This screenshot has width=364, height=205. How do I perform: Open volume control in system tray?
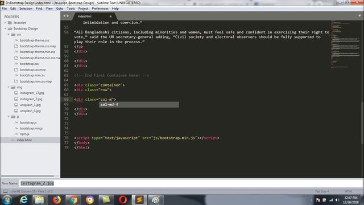coord(337,200)
